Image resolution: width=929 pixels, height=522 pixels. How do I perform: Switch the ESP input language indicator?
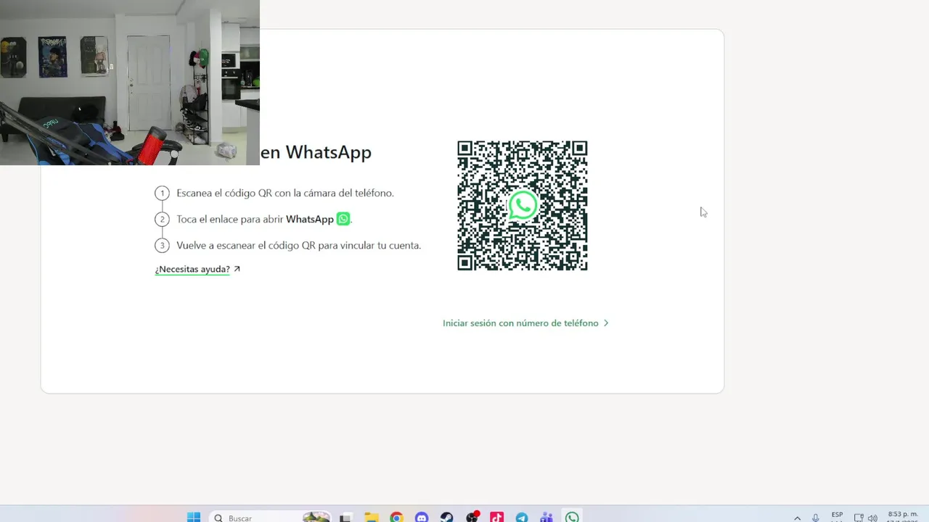837,516
